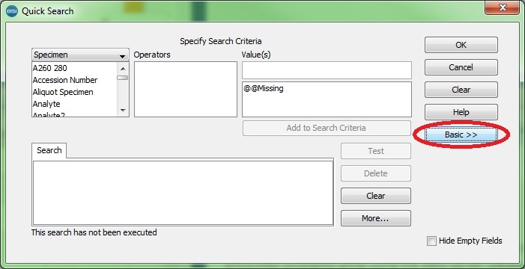Viewport: 525px width, 269px height.
Task: Cancel the Quick Search dialog
Action: (x=461, y=67)
